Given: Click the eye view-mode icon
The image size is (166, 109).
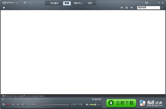Looking at the screenshot, I should click(x=147, y=3).
